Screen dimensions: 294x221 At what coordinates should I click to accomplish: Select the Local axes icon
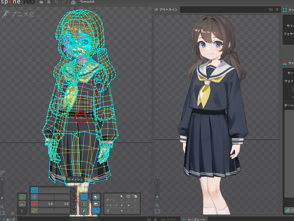[84, 197]
